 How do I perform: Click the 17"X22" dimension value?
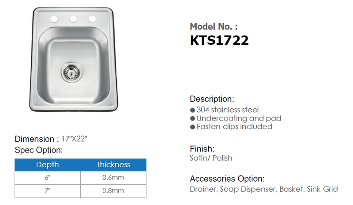(x=74, y=139)
